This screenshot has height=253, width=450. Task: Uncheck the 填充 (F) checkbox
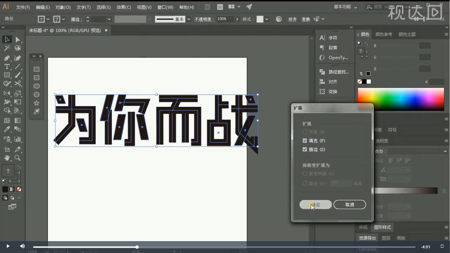pos(305,140)
